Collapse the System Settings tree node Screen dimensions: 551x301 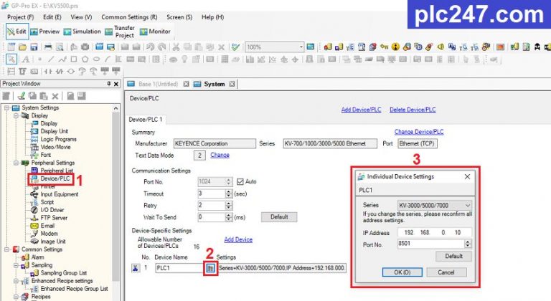tap(6, 107)
